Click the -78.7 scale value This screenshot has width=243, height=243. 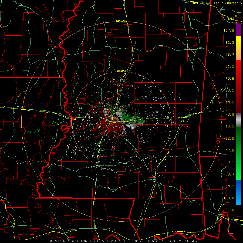click(x=229, y=174)
